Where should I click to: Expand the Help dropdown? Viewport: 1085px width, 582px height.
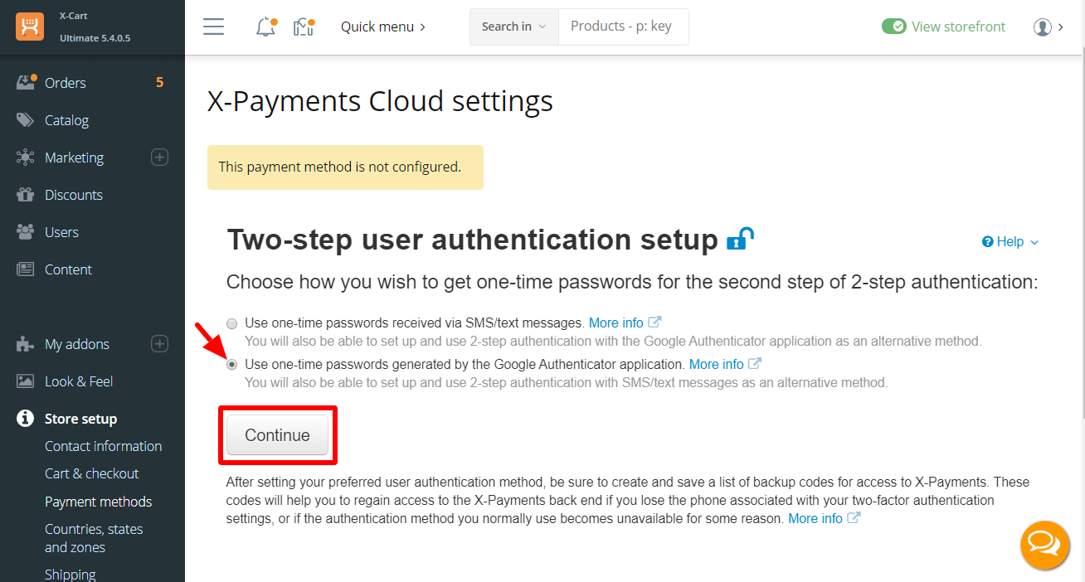tap(1010, 241)
